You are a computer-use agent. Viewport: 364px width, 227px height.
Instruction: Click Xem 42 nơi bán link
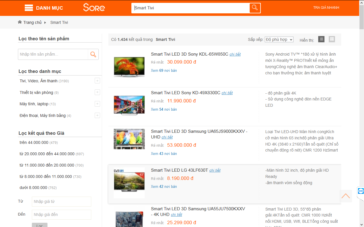[x=164, y=186]
